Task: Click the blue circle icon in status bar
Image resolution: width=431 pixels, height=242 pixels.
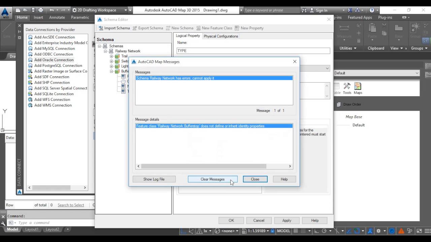Action: [392, 231]
